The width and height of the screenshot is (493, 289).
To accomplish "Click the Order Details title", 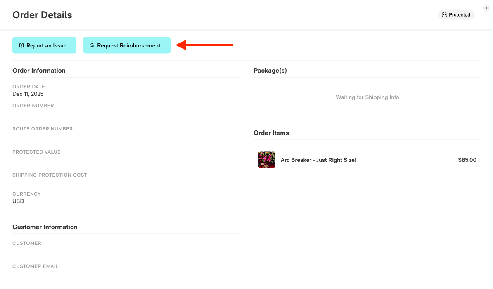I will coord(42,15).
